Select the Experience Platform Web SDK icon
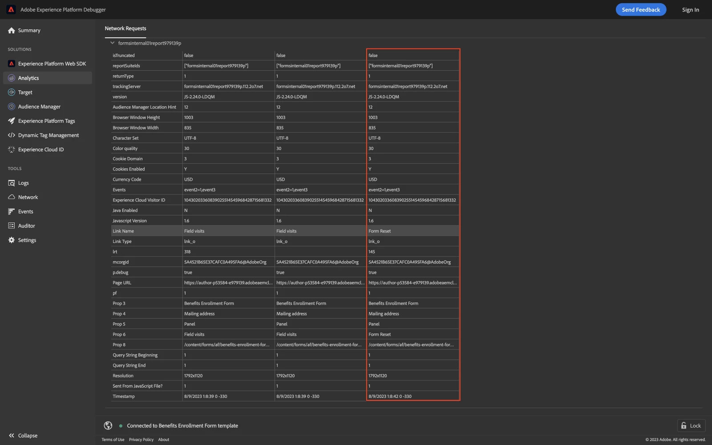Image resolution: width=712 pixels, height=445 pixels. [12, 64]
